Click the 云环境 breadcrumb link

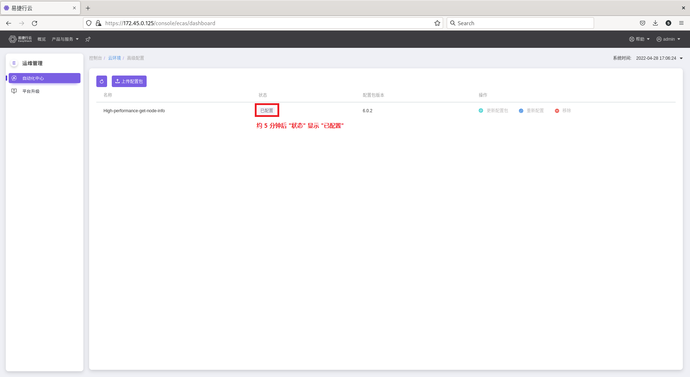click(114, 58)
